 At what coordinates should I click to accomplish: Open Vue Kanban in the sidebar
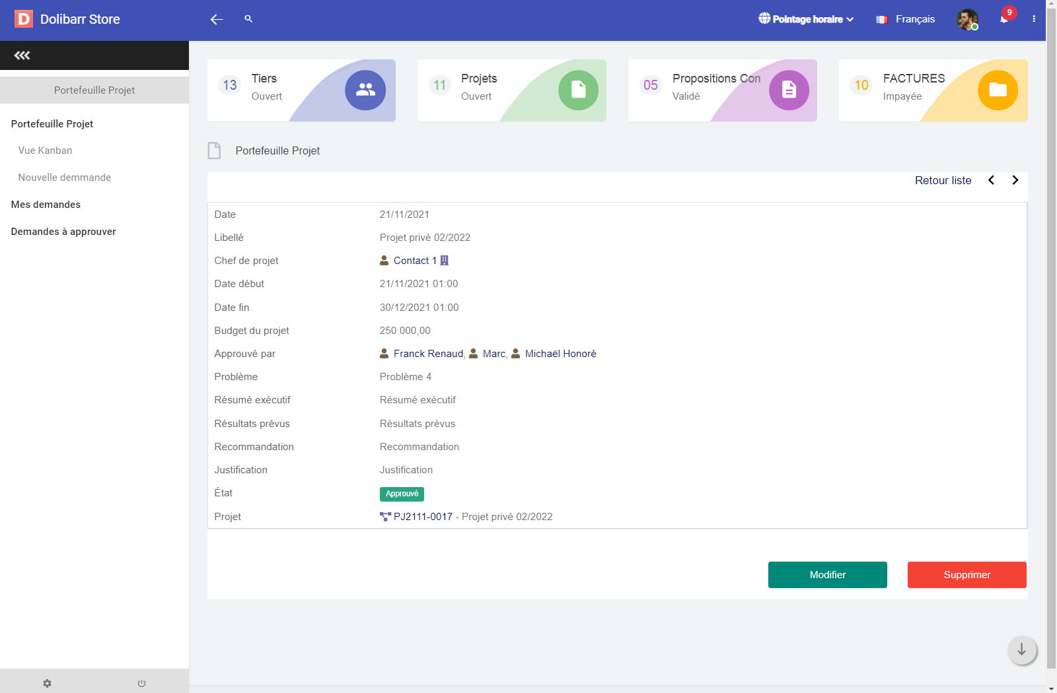tap(46, 150)
